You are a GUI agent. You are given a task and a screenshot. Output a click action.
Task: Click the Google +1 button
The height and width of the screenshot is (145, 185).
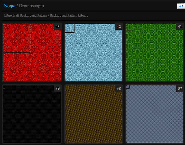pyautogui.click(x=181, y=6)
